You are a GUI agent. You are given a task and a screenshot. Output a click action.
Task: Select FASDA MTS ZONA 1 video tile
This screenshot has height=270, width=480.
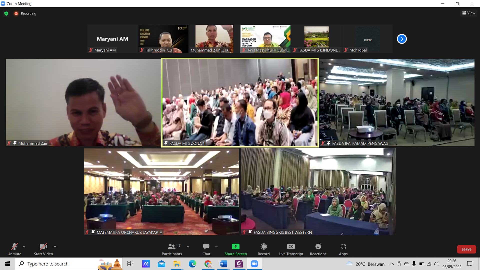click(240, 102)
